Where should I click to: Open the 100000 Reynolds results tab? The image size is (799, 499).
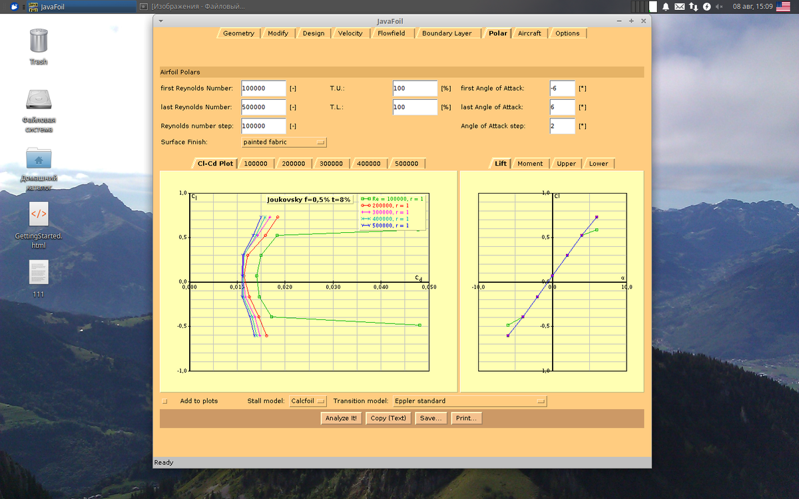click(256, 164)
